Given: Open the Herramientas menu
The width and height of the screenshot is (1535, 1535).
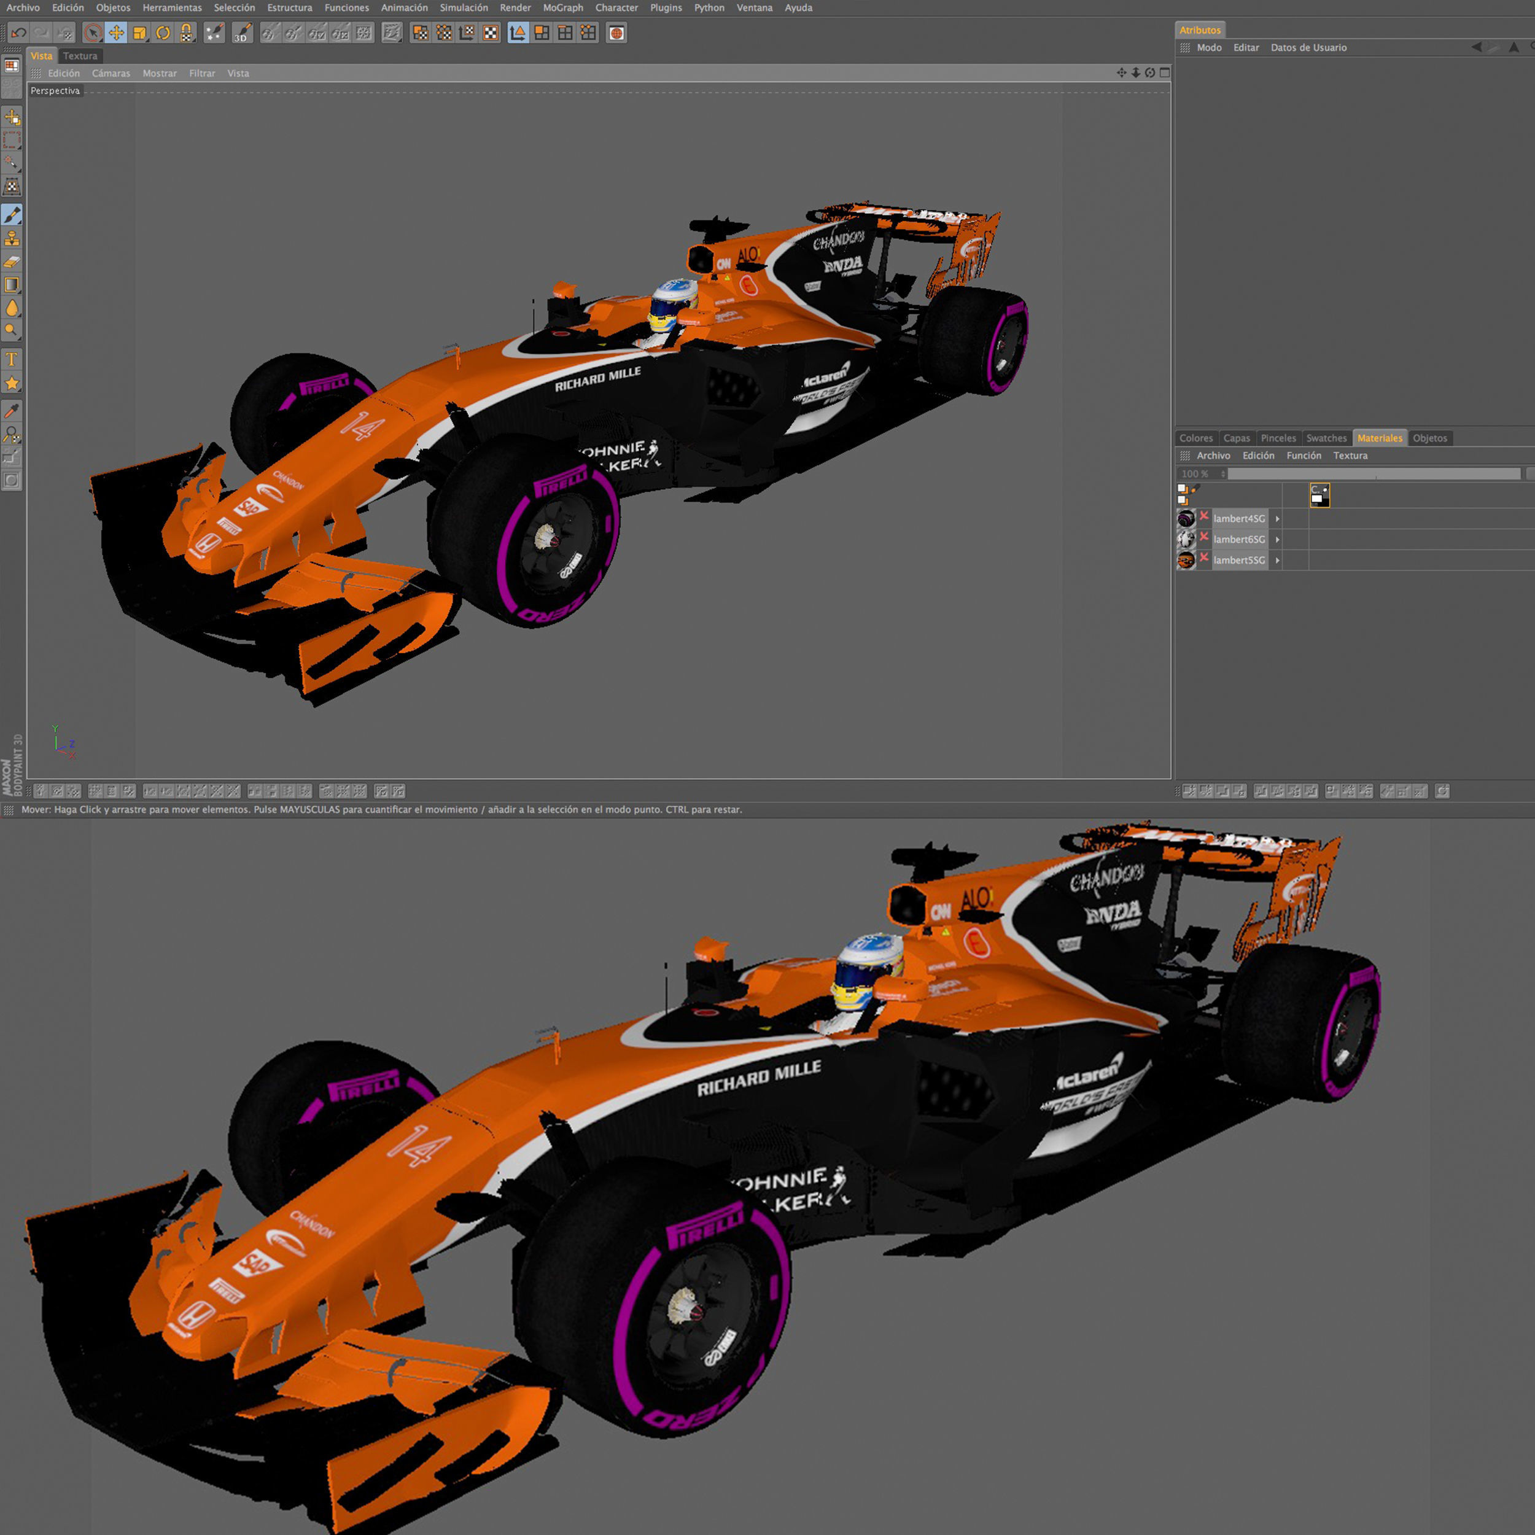Looking at the screenshot, I should click(x=173, y=8).
